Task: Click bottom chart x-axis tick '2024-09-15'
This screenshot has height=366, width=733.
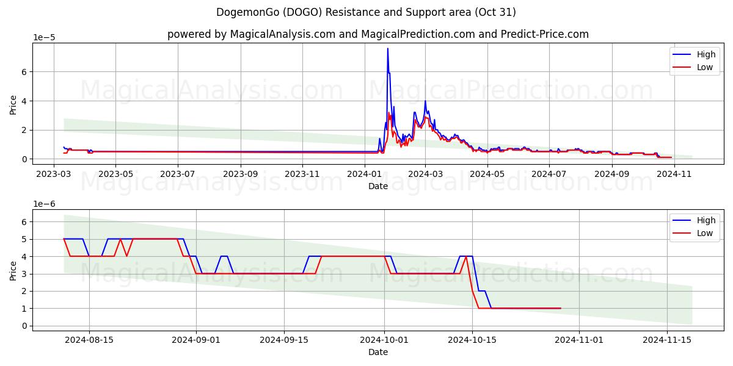Action: click(x=284, y=339)
